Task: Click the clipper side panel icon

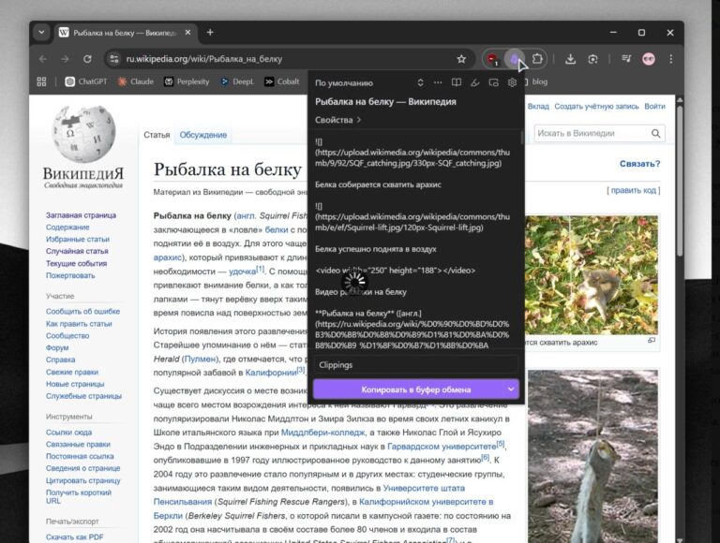Action: (x=493, y=82)
